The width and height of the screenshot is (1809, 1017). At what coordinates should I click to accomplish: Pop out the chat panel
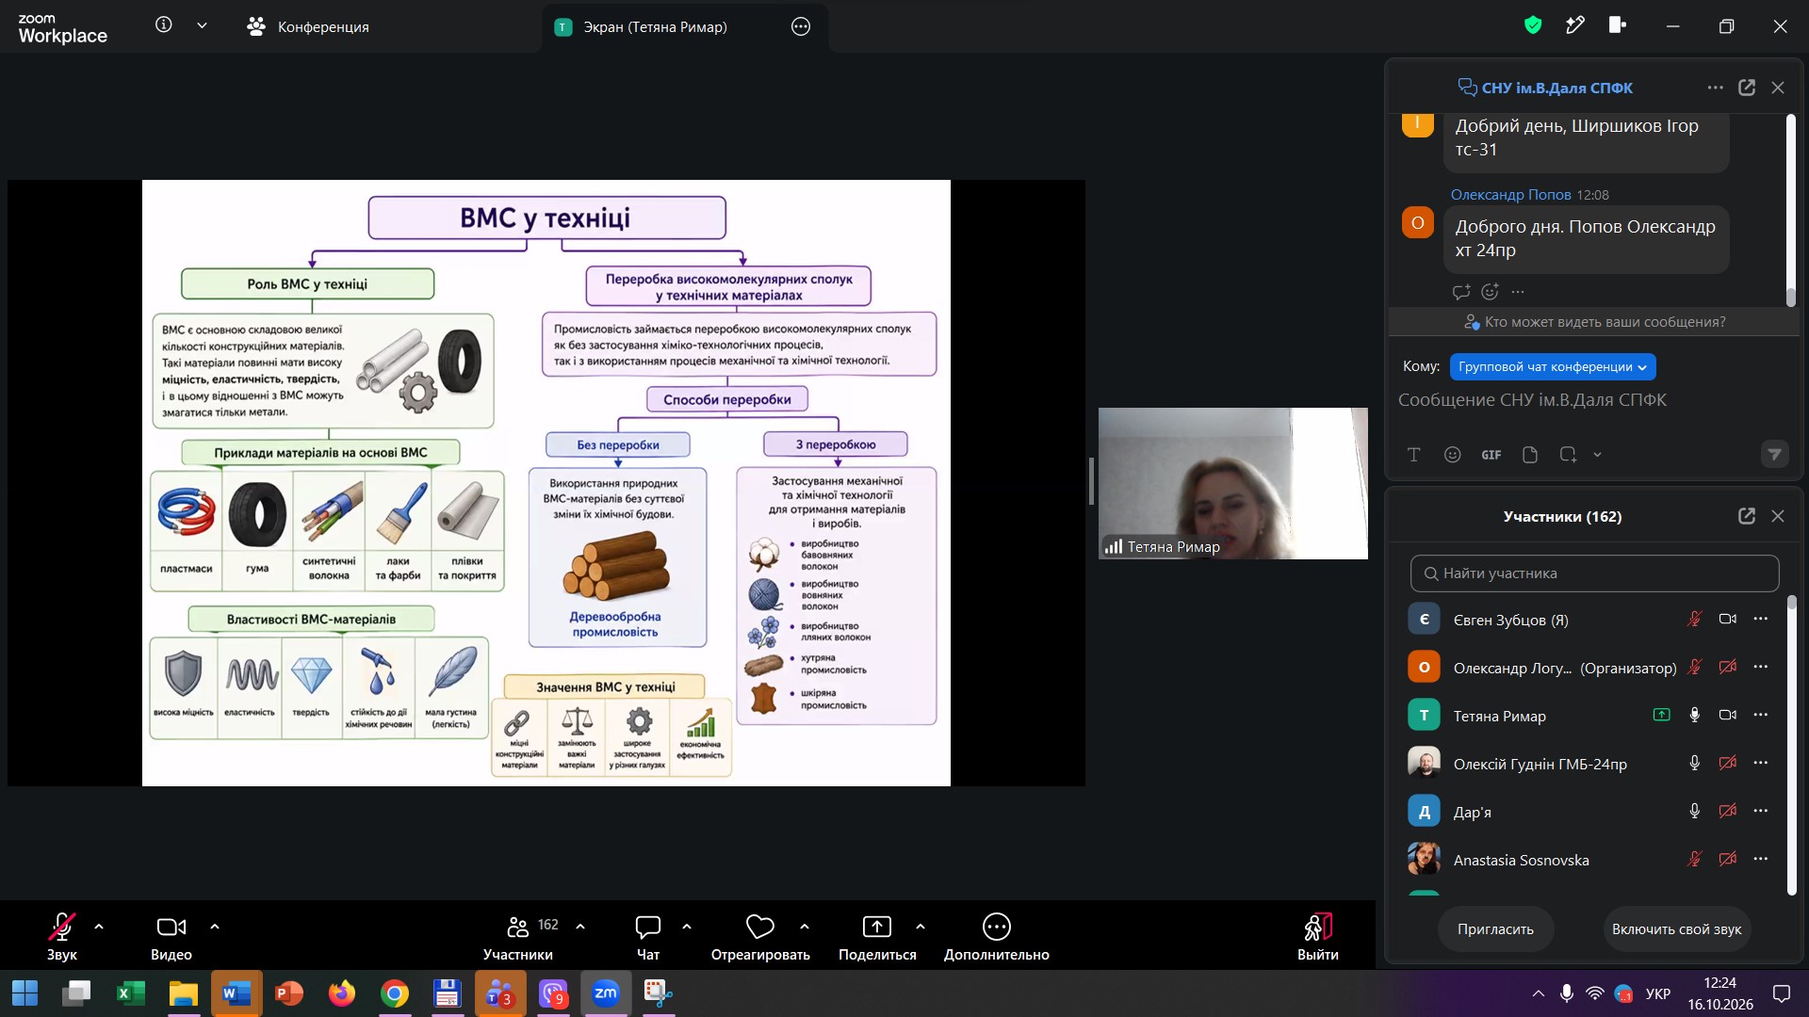pyautogui.click(x=1747, y=88)
